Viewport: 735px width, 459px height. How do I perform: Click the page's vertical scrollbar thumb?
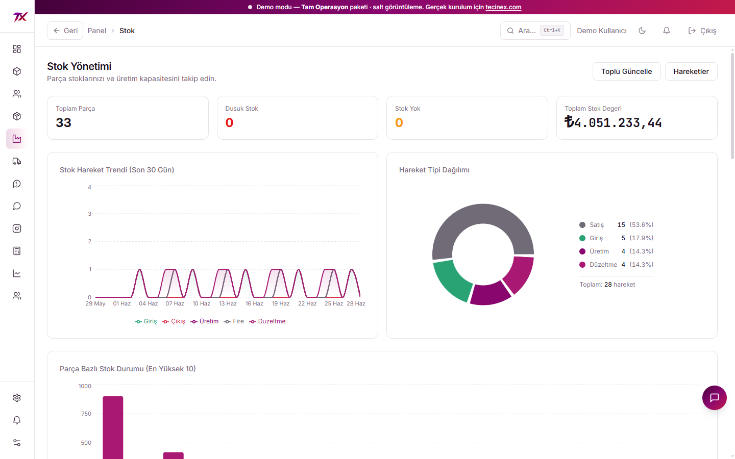tap(732, 106)
